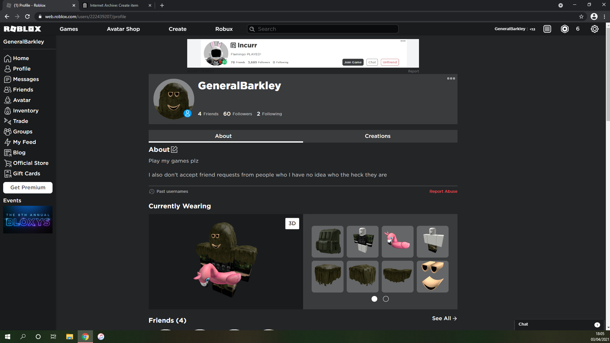Show first page of wearing items
Screen dimensions: 610x343
point(374,299)
